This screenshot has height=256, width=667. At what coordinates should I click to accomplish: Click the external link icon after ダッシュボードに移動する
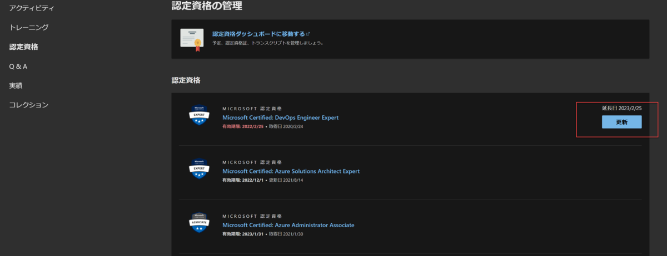(x=308, y=34)
